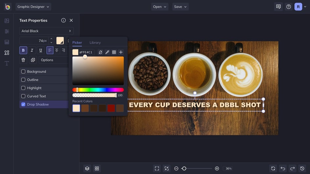
Task: Click the Options button
Action: click(54, 60)
